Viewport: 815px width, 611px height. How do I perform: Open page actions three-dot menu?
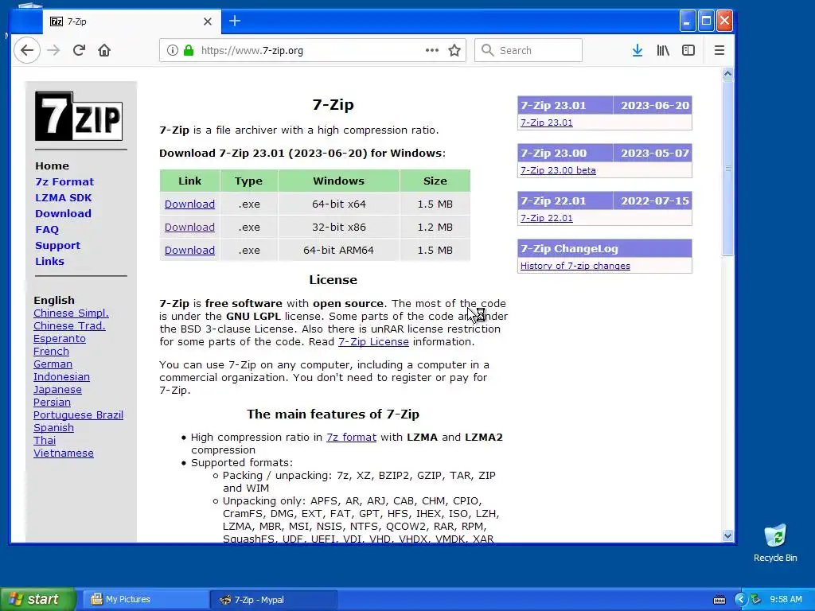click(x=432, y=50)
